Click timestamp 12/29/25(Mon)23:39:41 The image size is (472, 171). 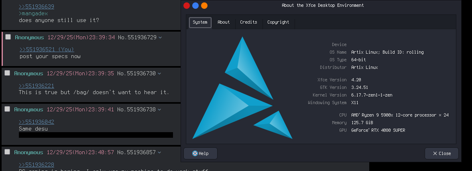(x=80, y=110)
